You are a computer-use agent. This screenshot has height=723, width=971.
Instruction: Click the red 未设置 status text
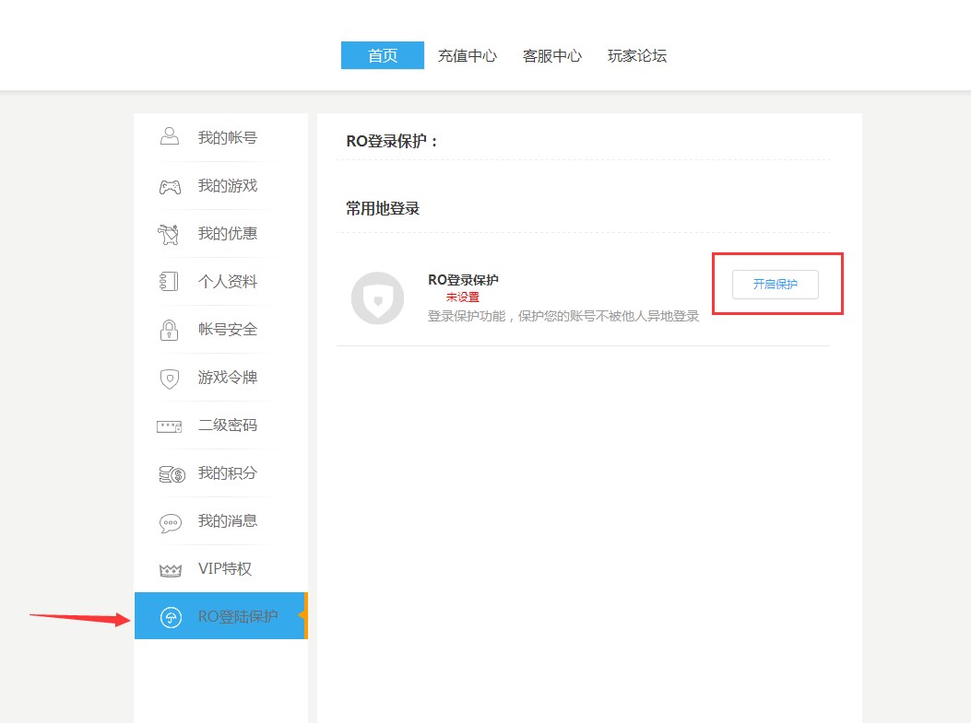pyautogui.click(x=463, y=297)
